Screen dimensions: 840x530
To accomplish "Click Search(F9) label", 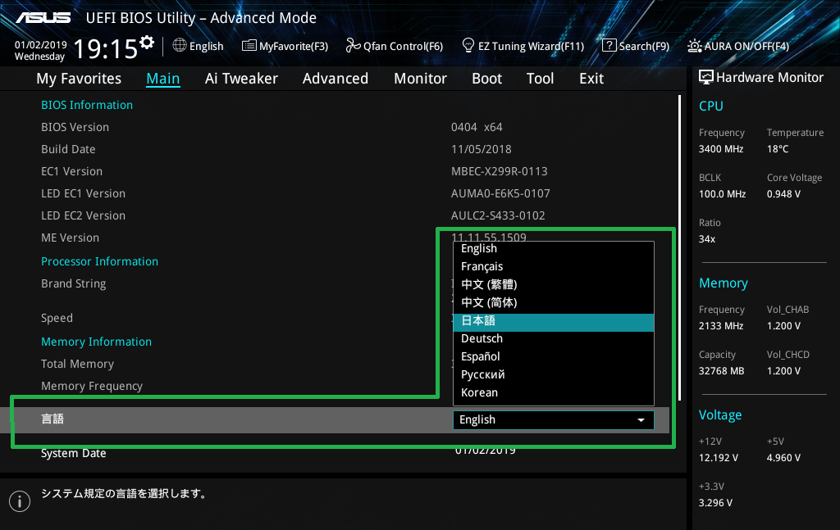I will [644, 47].
